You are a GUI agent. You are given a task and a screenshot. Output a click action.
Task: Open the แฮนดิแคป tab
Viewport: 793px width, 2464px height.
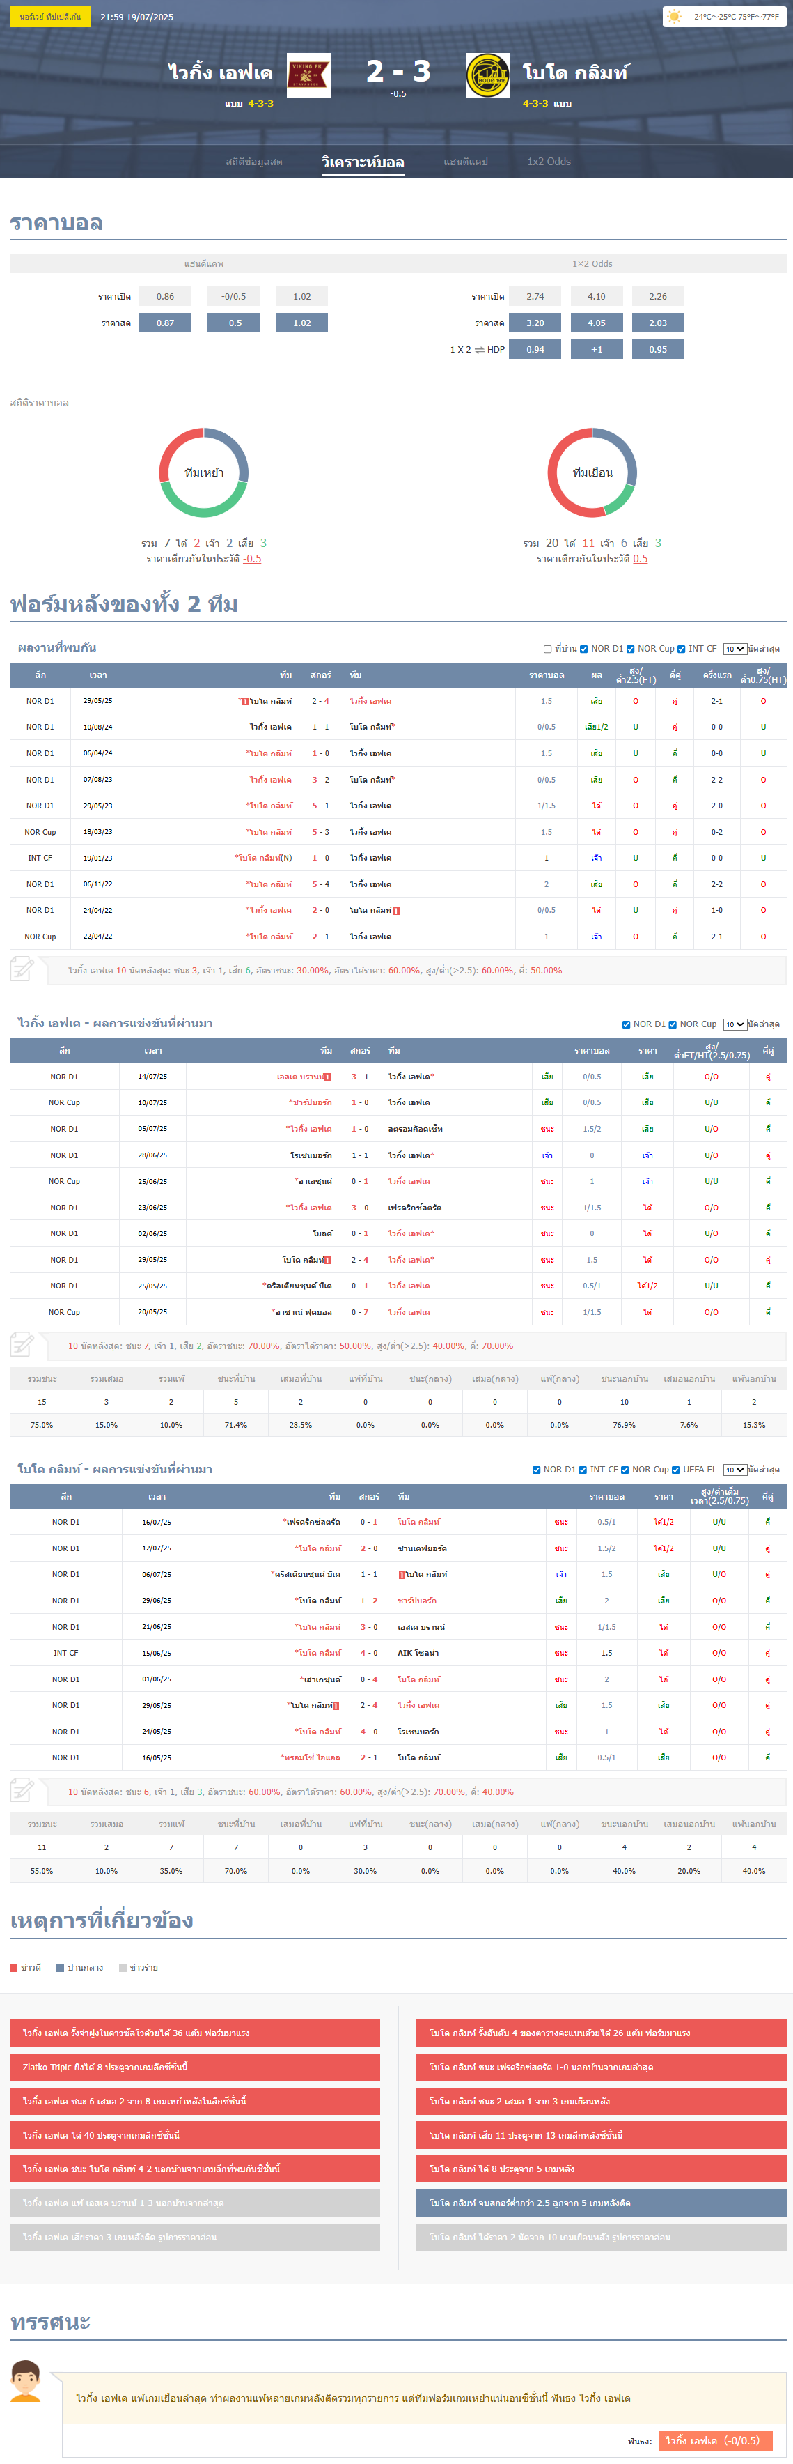[x=465, y=162]
